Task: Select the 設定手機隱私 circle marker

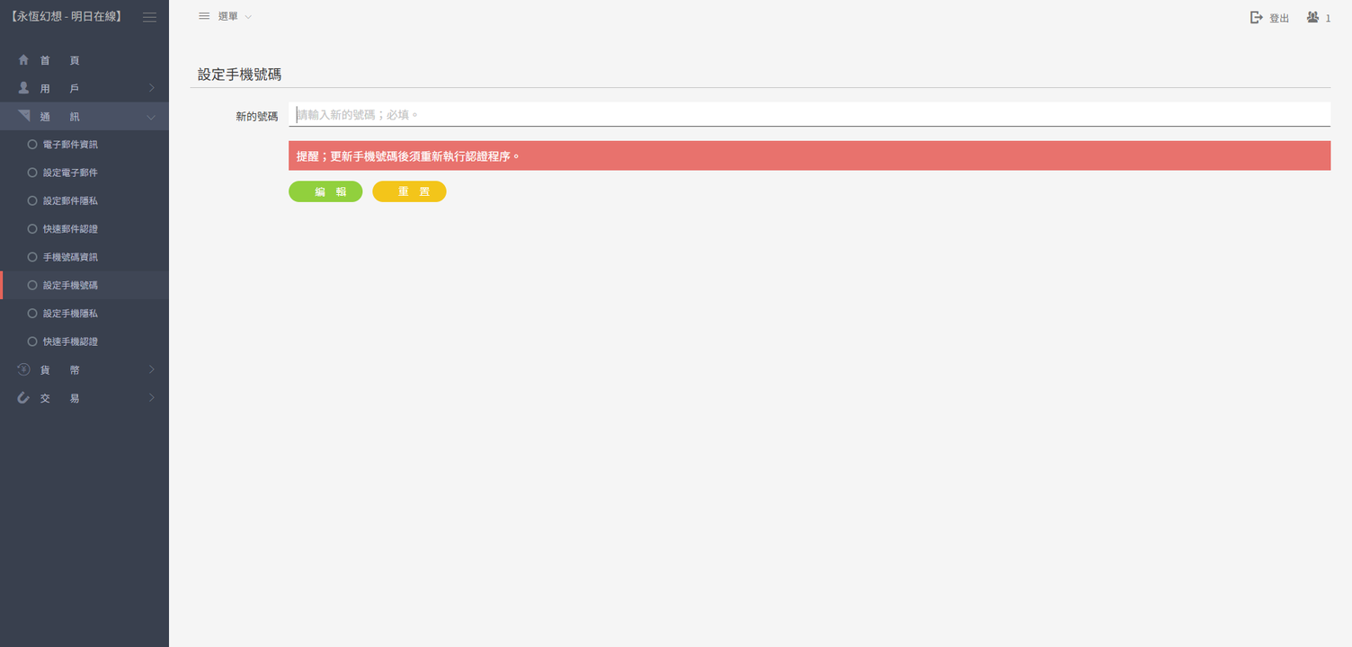Action: [x=32, y=313]
